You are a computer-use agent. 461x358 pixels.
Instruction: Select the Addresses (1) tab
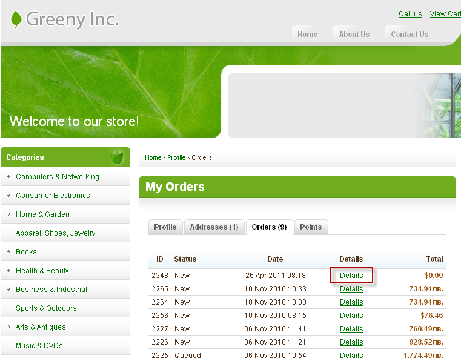tap(214, 227)
